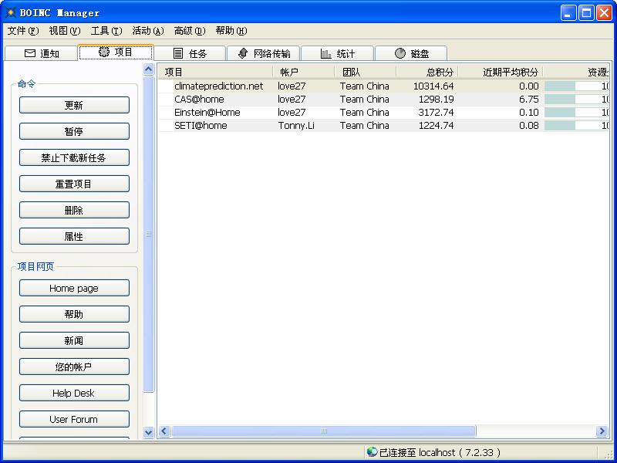This screenshot has height=463, width=617.
Task: Click the left panel vertical scrollbar thumb
Action: (148, 234)
